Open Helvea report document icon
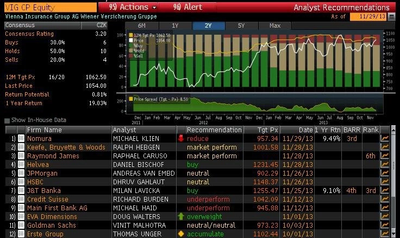This screenshot has width=400, height=238. click(21, 164)
